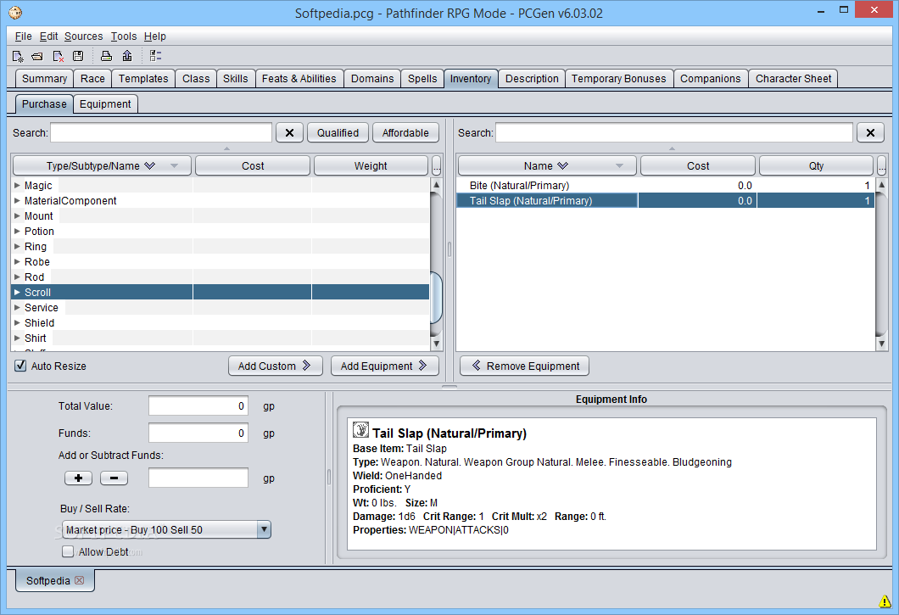Select the Tail Slap (Natural/Primary) row

pyautogui.click(x=666, y=201)
